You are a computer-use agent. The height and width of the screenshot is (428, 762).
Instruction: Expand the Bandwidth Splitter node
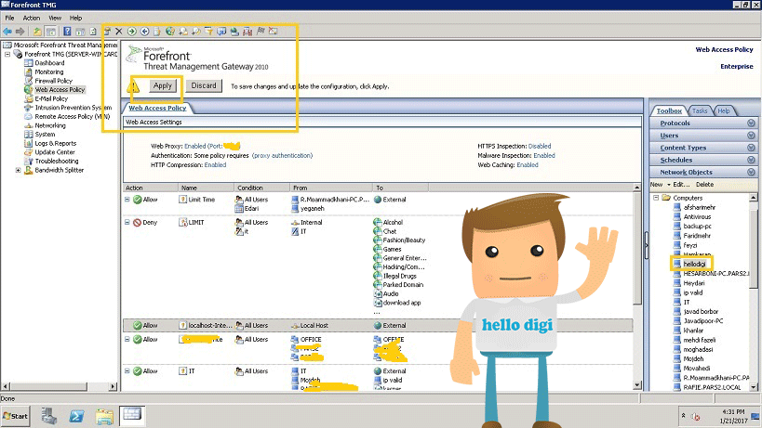18,170
